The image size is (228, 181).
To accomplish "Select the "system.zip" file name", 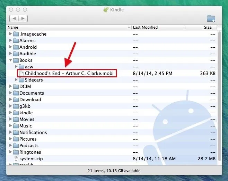I will click(x=31, y=159).
